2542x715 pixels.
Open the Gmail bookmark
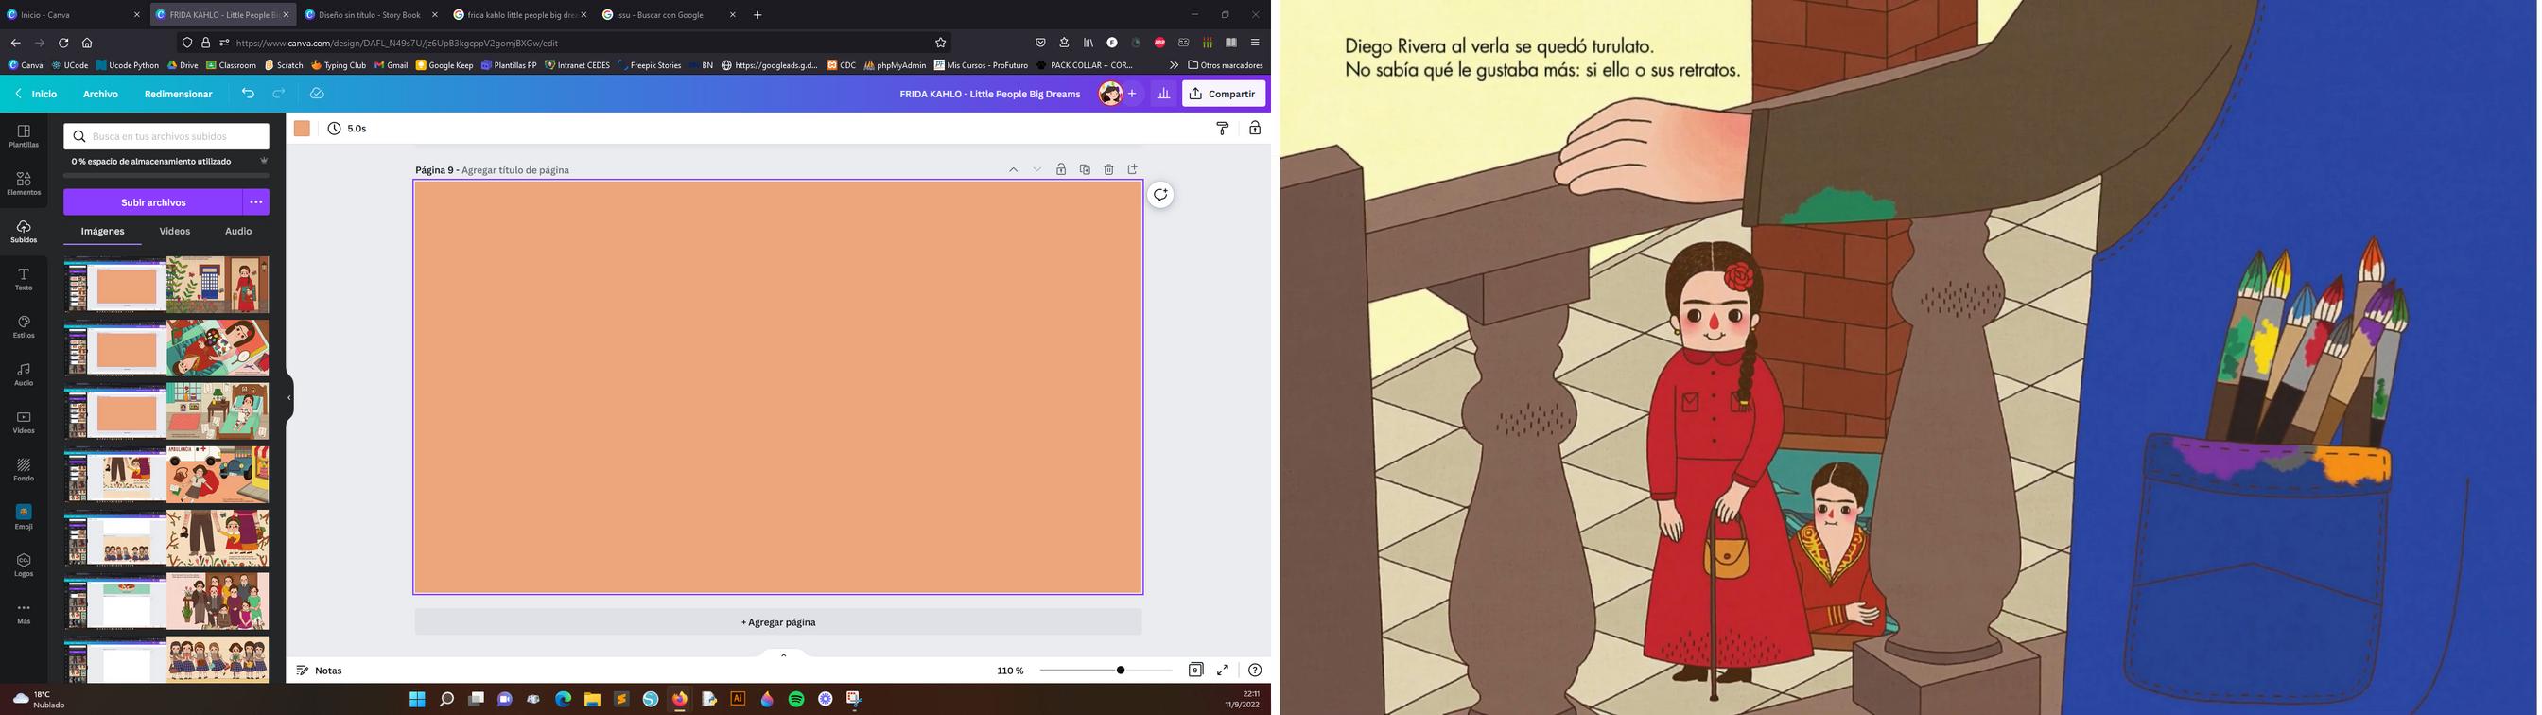[391, 65]
